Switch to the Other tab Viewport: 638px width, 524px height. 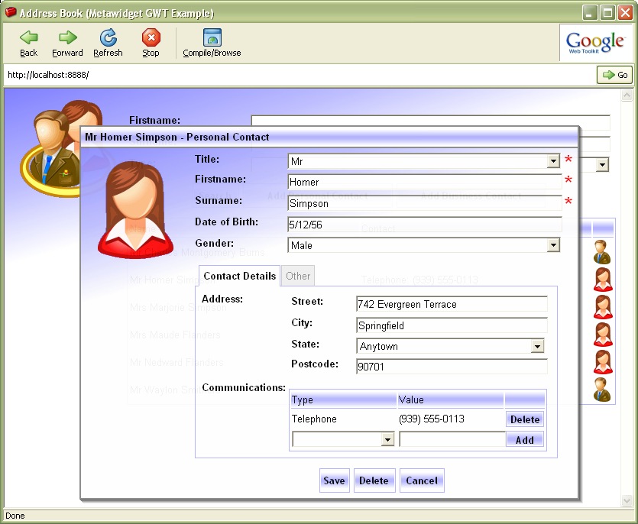[x=297, y=276]
